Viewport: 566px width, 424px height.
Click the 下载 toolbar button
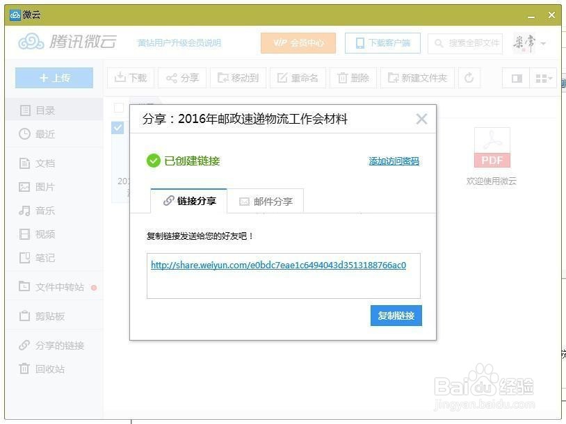(x=131, y=78)
